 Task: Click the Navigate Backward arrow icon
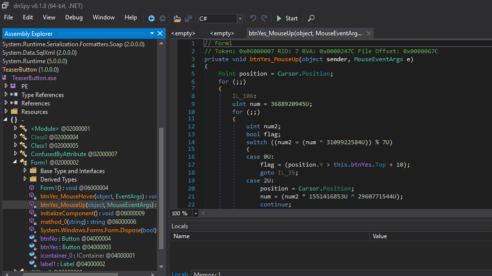152,18
